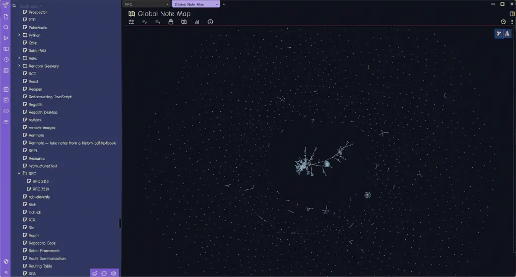
Task: Open the note map icon in left launcher
Action: [6, 49]
